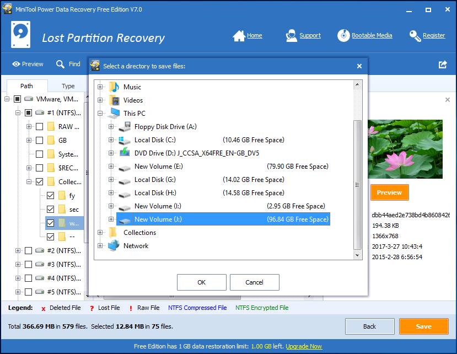Image resolution: width=457 pixels, height=354 pixels.
Task: Click the Preview eye icon in toolbar
Action: coord(16,65)
